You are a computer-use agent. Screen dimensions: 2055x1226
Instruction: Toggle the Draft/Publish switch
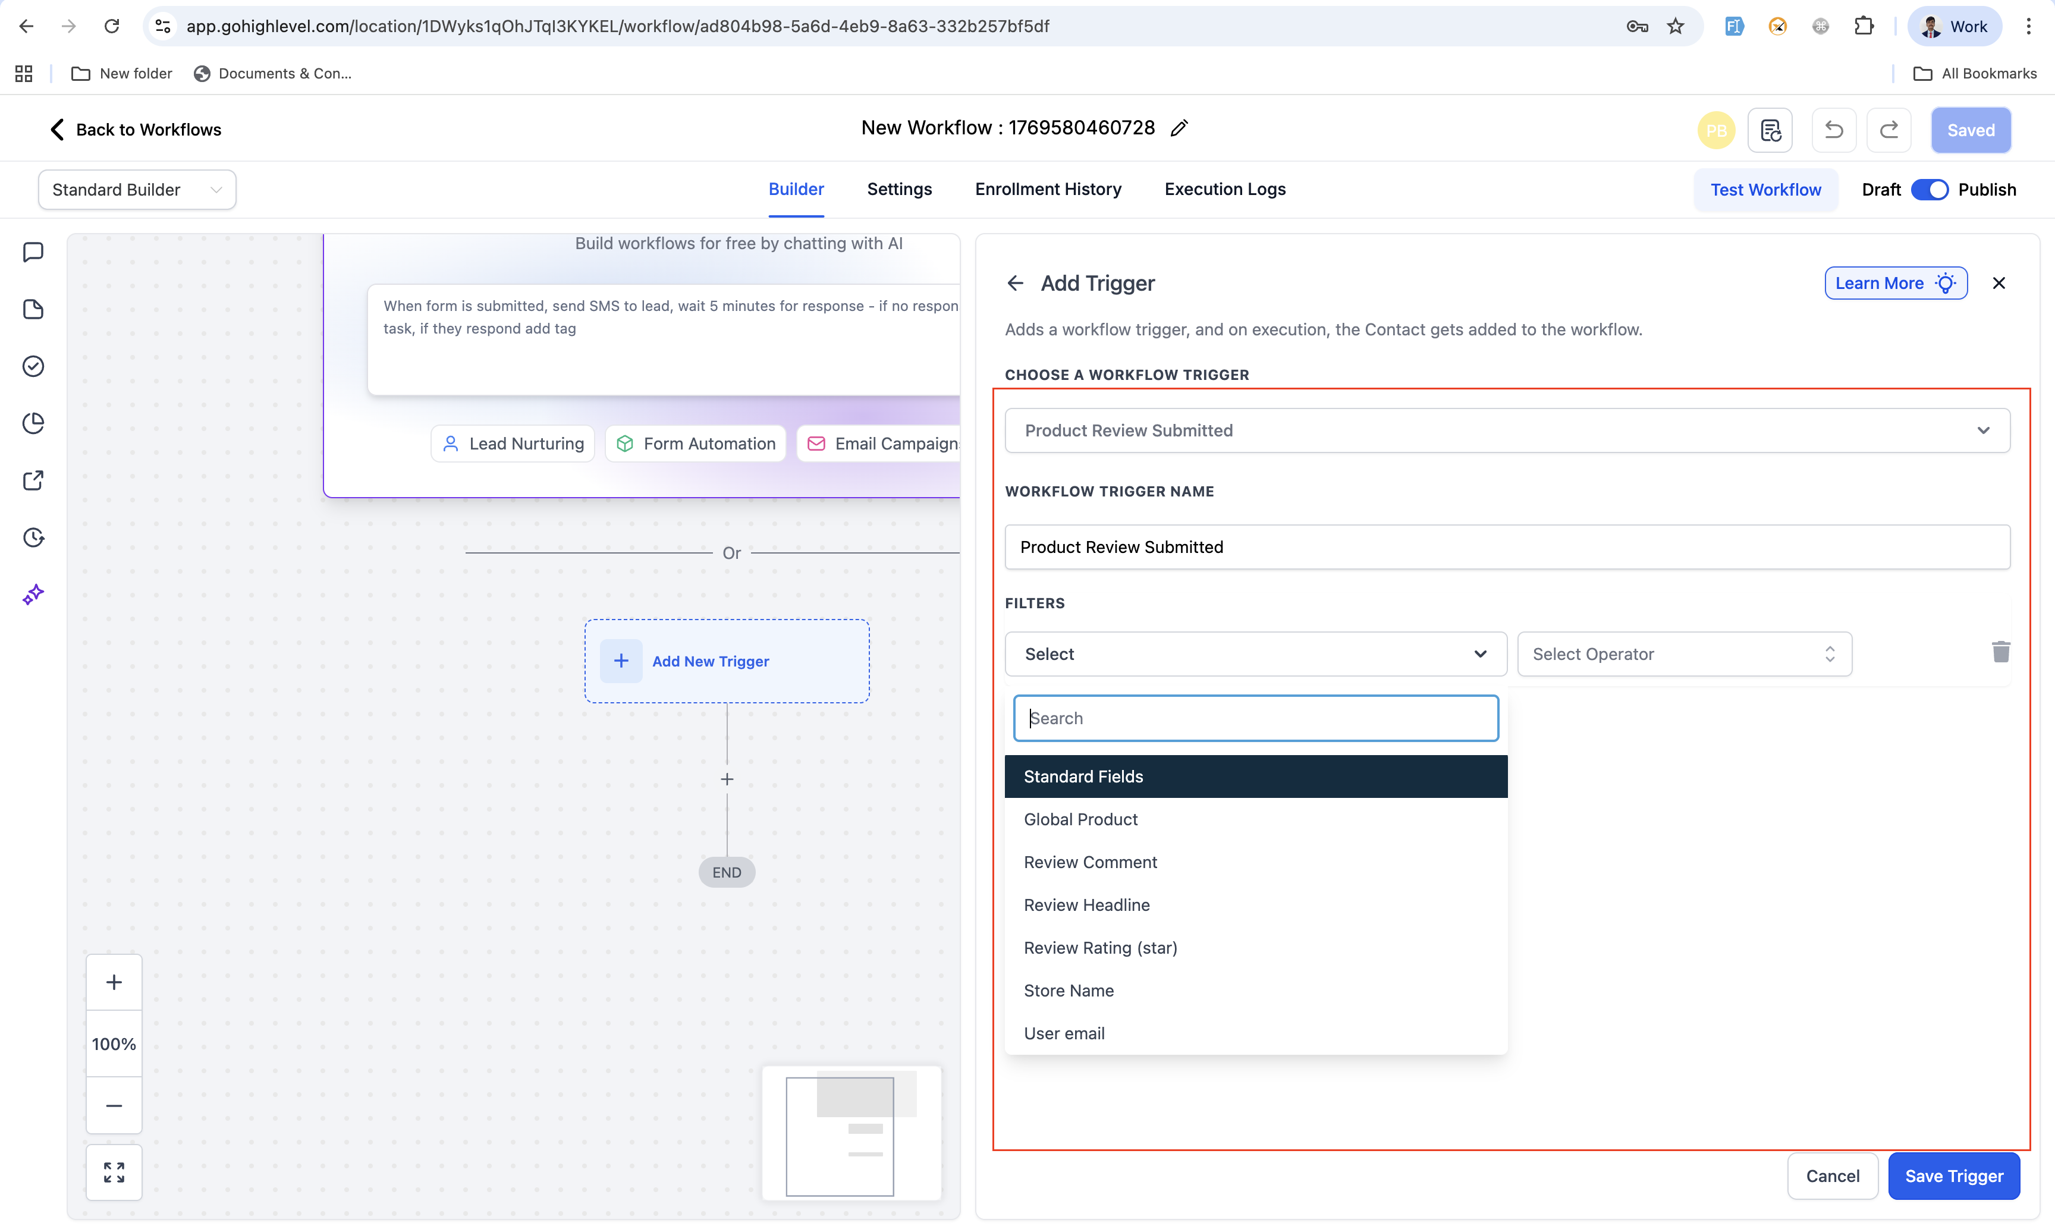click(x=1928, y=189)
